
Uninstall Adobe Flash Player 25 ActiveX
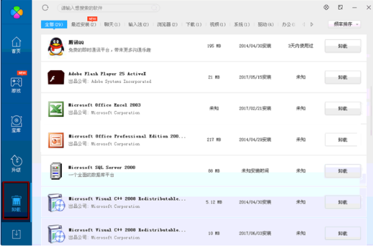[x=343, y=77]
